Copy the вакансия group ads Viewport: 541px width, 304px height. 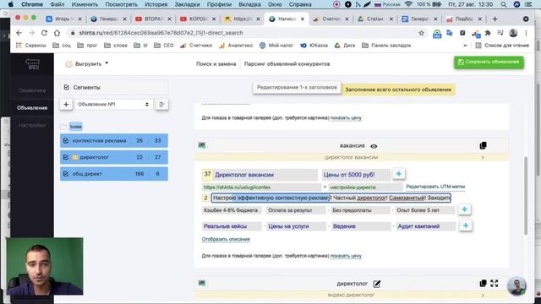[x=483, y=145]
